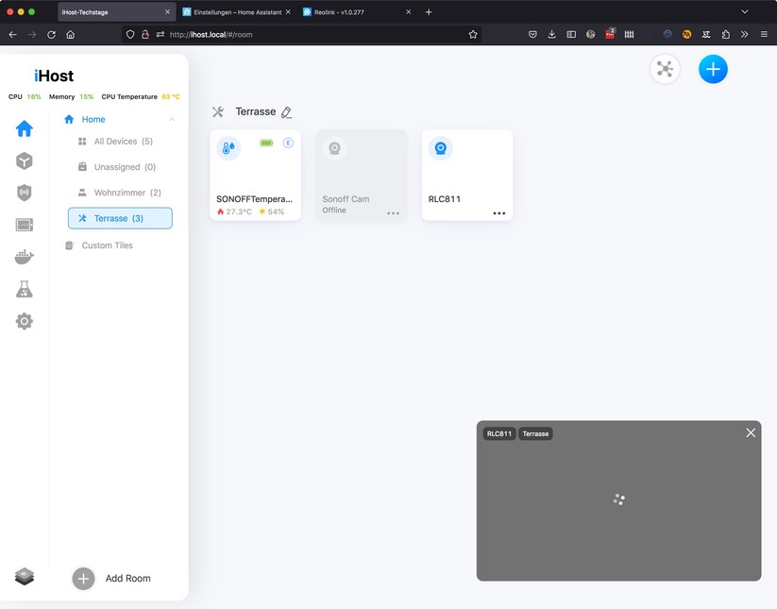The height and width of the screenshot is (609, 777).
Task: Open the Docker whale icon in sidebar
Action: click(x=24, y=257)
